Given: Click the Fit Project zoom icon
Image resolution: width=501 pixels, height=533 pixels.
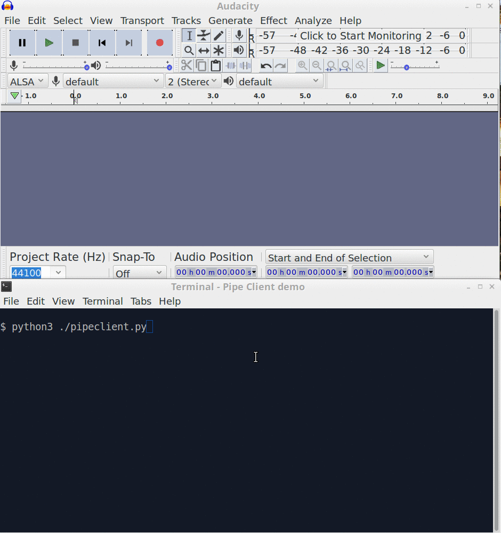Looking at the screenshot, I should point(346,65).
